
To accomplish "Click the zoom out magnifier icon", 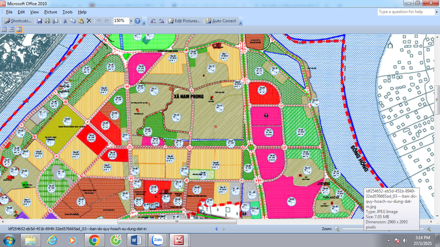I will [x=337, y=229].
